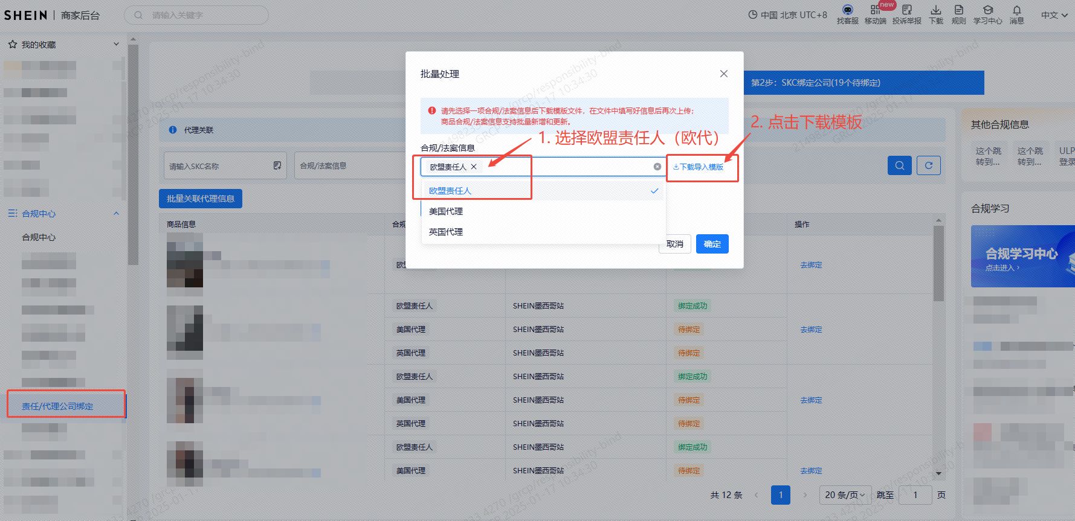
Task: Click the clock icon beside 中国 北京 UTC+8
Action: click(753, 15)
